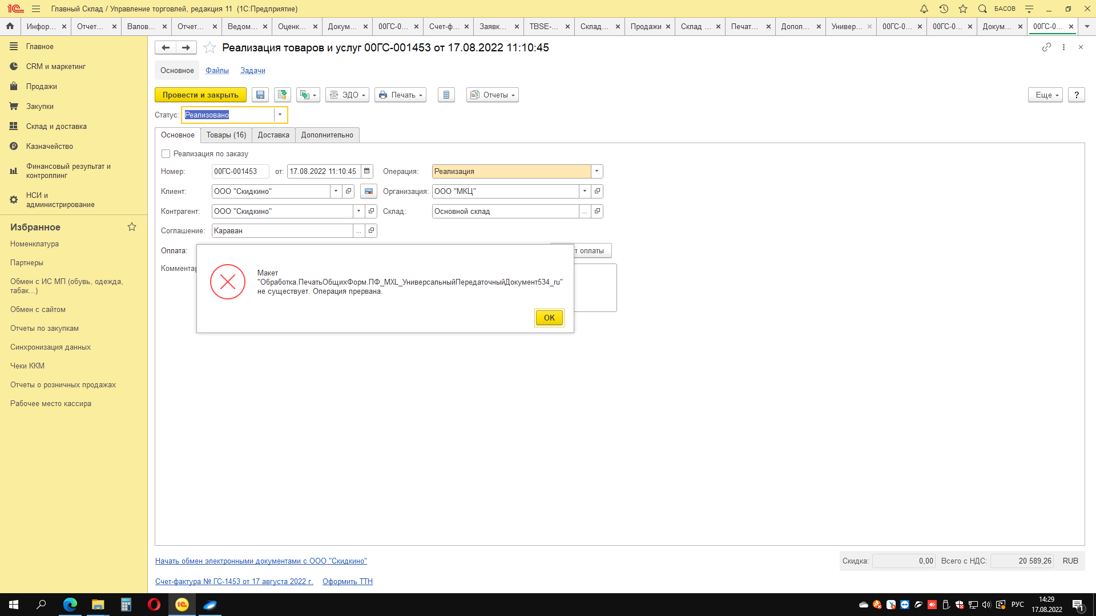This screenshot has width=1096, height=616.
Task: Open Чеки ККМ favorite
Action: click(x=27, y=366)
